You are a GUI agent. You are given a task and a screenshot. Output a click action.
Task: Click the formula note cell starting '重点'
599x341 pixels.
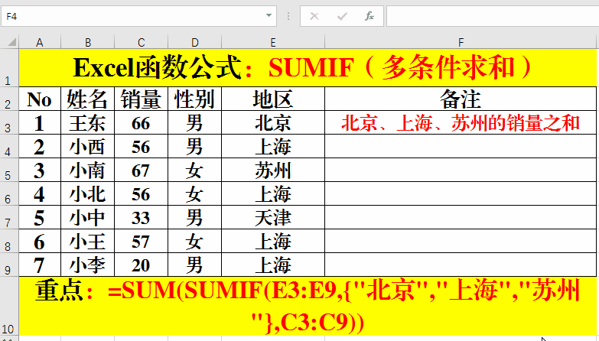(308, 307)
